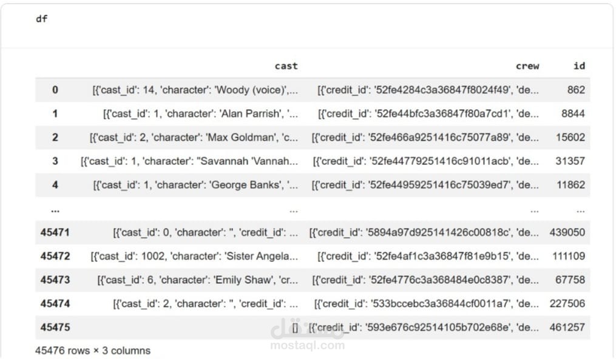Click the mostaql.com watermark logo
616x359 pixels.
(x=308, y=335)
